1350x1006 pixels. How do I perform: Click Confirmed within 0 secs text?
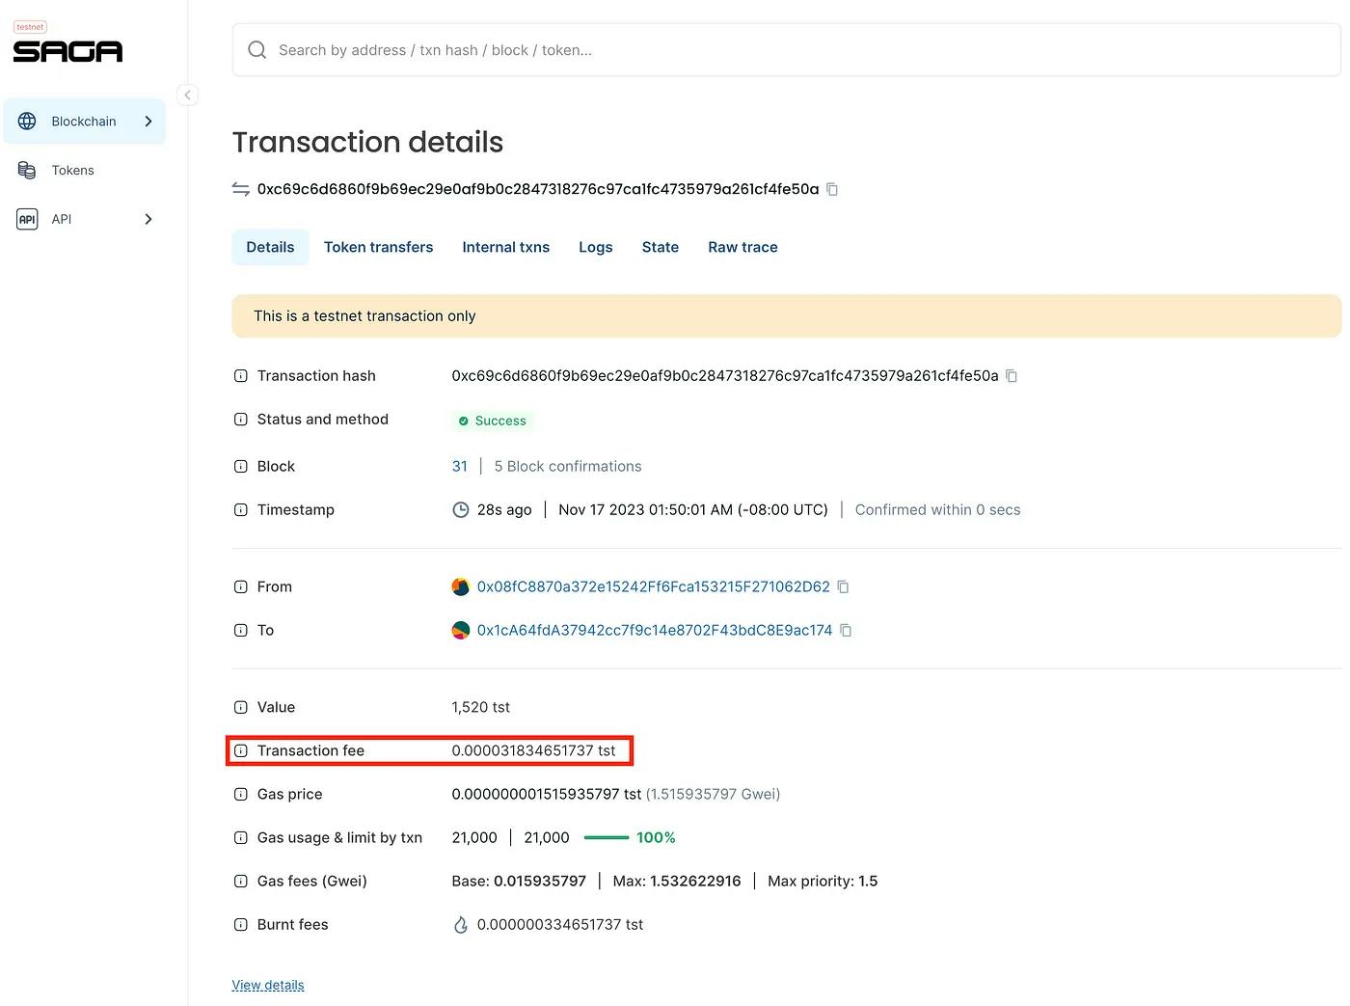[x=937, y=510]
